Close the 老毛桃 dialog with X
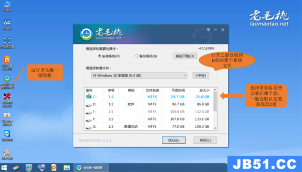This screenshot has height=172, width=302. pos(223,30)
